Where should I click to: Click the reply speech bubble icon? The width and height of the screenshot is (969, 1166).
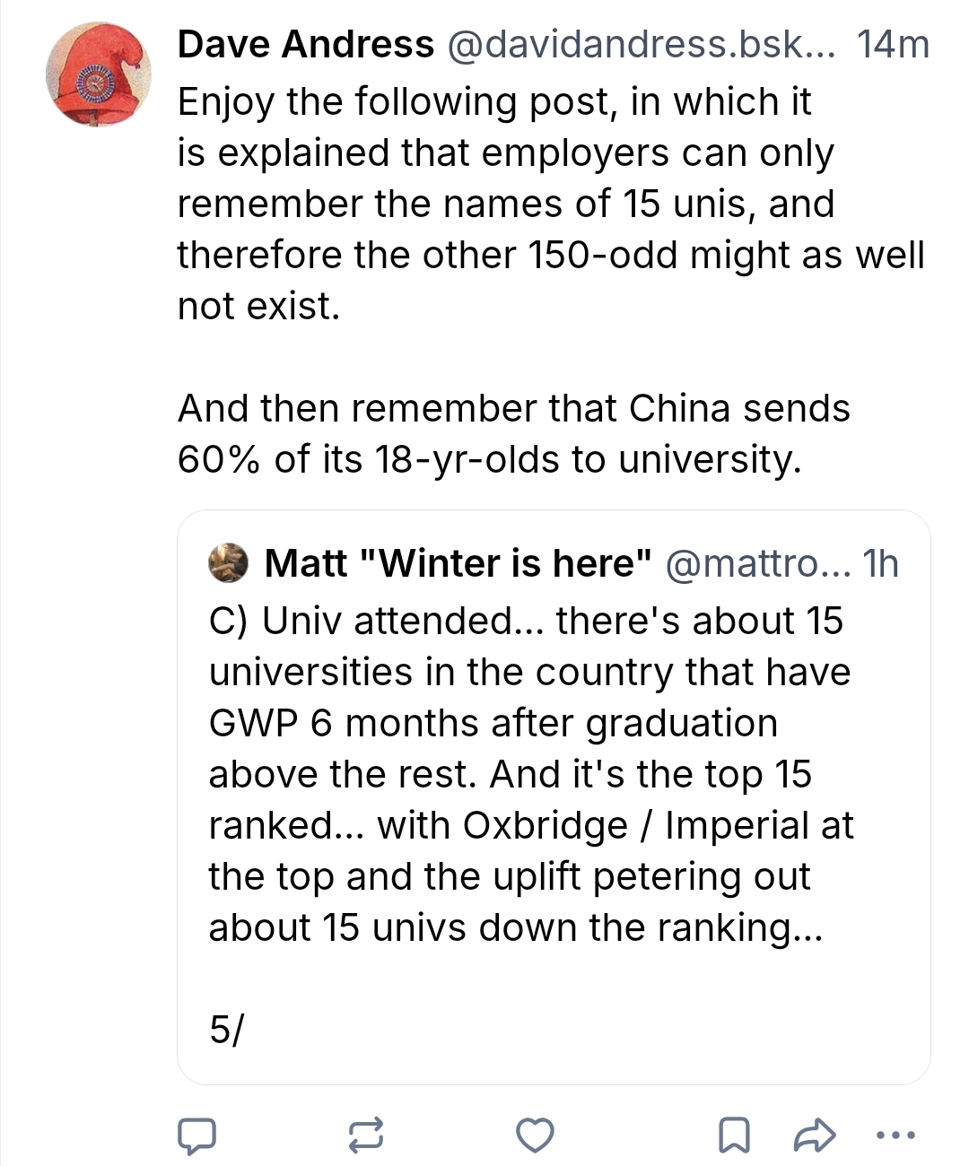196,1136
